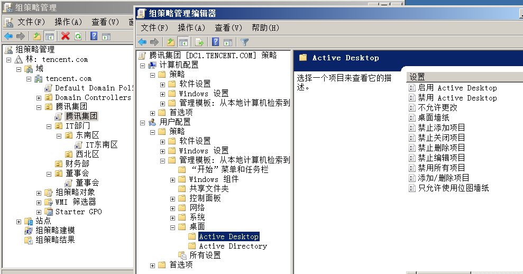This screenshot has height=274, width=523.
Task: Expand 站点 node
Action: tap(19, 222)
